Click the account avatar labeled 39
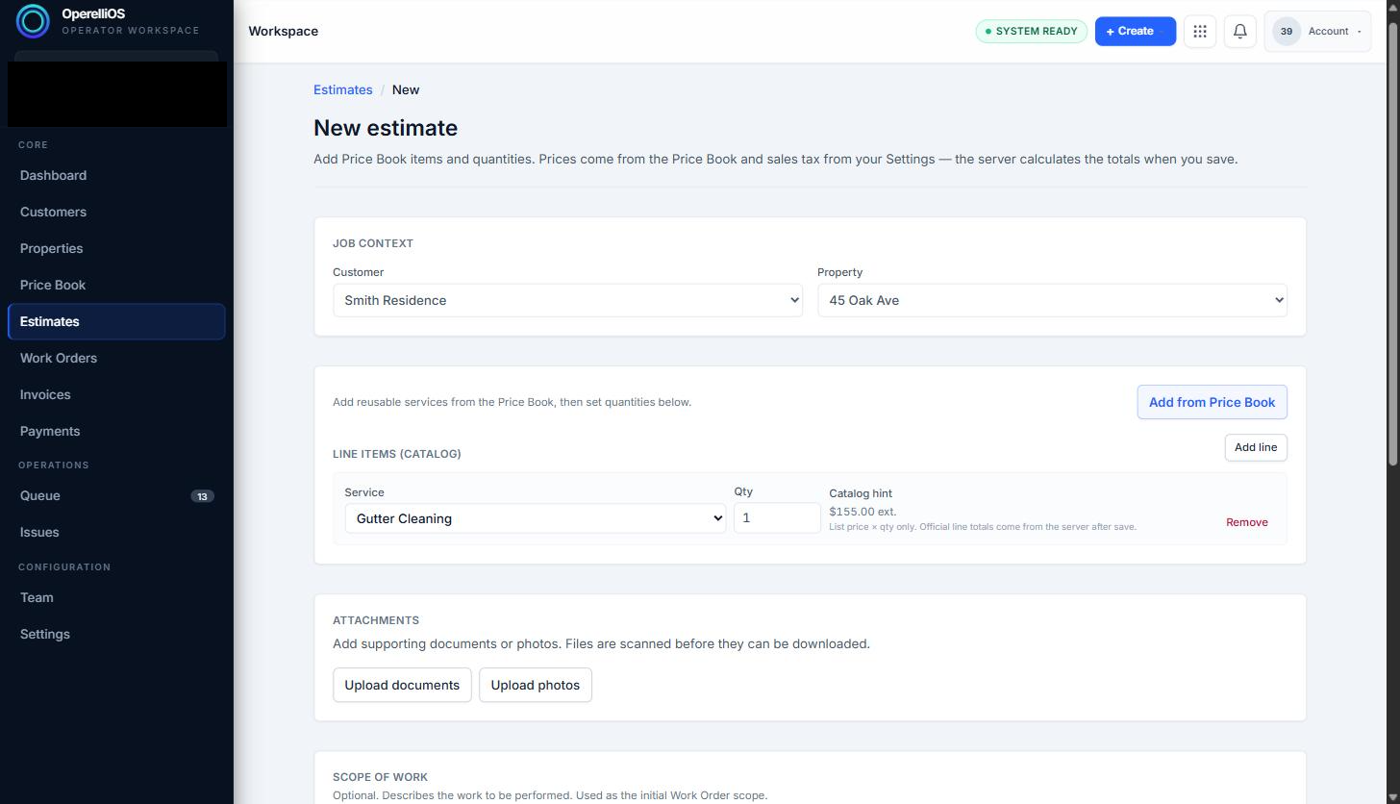 point(1286,31)
